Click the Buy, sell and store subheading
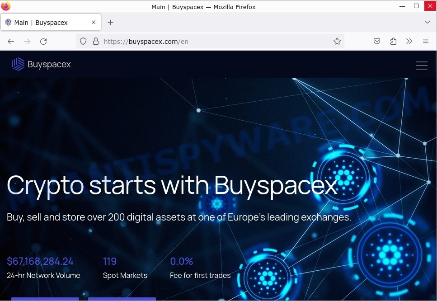This screenshot has width=437, height=301. [x=179, y=217]
